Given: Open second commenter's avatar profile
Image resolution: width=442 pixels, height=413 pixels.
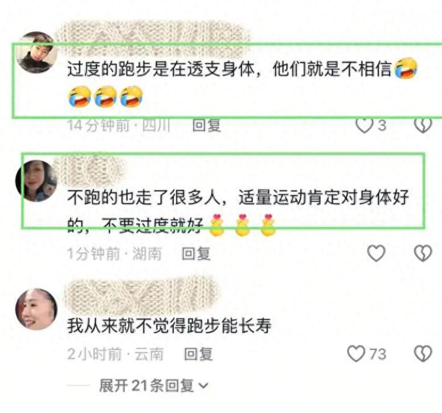Looking at the screenshot, I should [36, 181].
